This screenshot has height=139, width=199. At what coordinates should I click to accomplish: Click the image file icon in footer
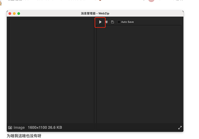pyautogui.click(x=10, y=127)
